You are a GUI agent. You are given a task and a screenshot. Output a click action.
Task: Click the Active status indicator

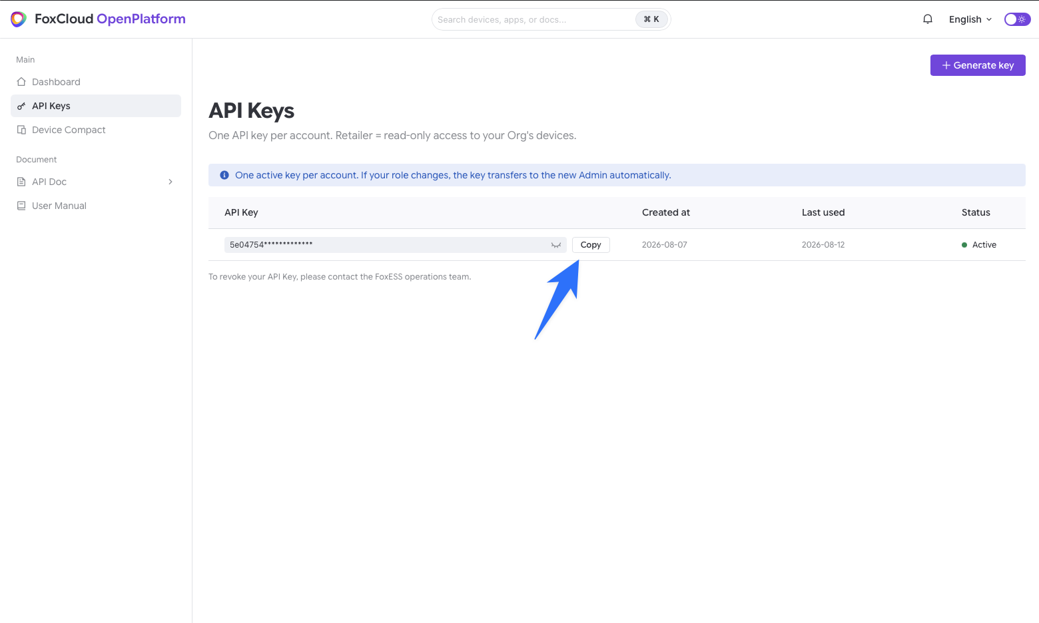click(979, 245)
